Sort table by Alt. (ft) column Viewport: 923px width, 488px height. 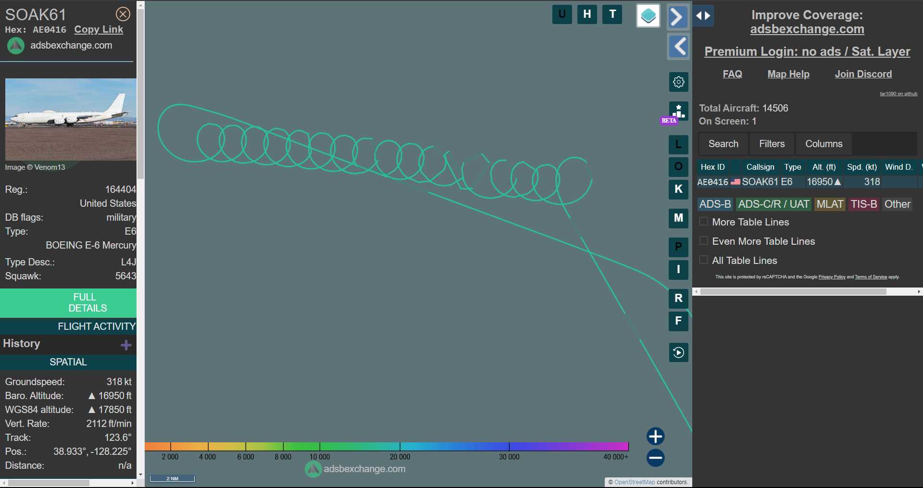coord(824,167)
